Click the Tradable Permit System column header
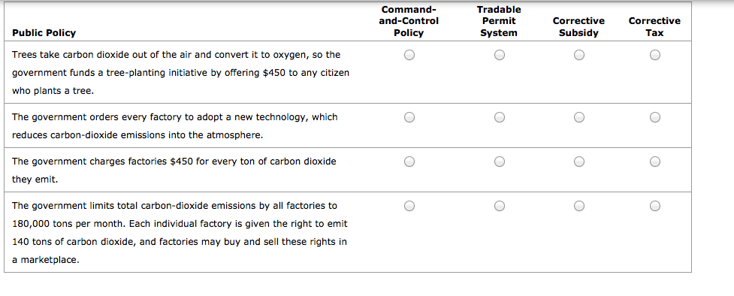This screenshot has height=296, width=734. [x=499, y=21]
